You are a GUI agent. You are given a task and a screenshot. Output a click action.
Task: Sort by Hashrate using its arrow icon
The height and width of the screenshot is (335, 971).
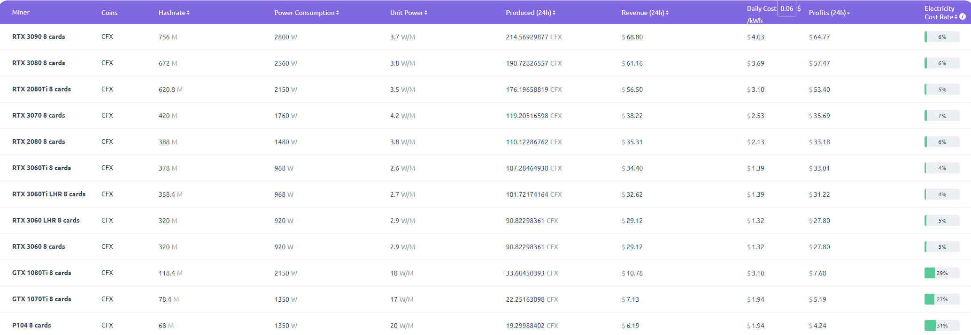coord(188,13)
